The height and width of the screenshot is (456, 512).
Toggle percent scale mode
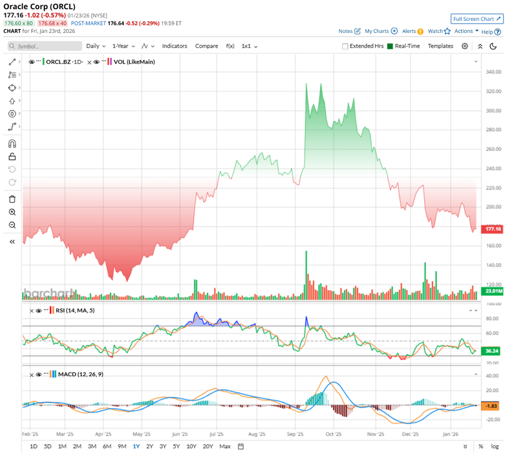tap(481, 446)
